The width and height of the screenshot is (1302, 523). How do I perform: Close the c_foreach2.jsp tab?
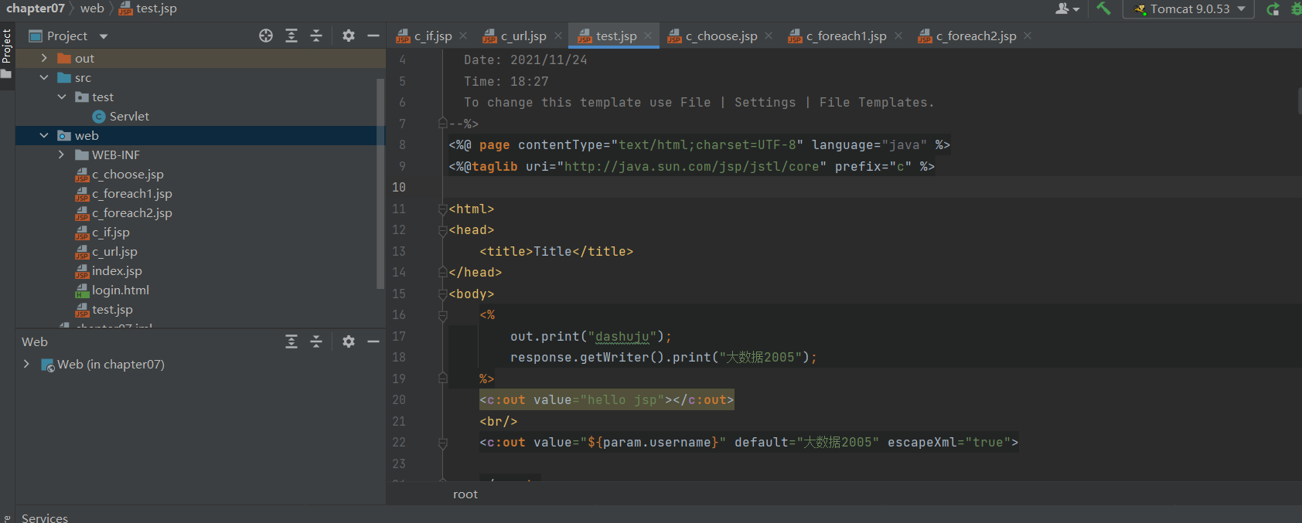click(x=1028, y=36)
